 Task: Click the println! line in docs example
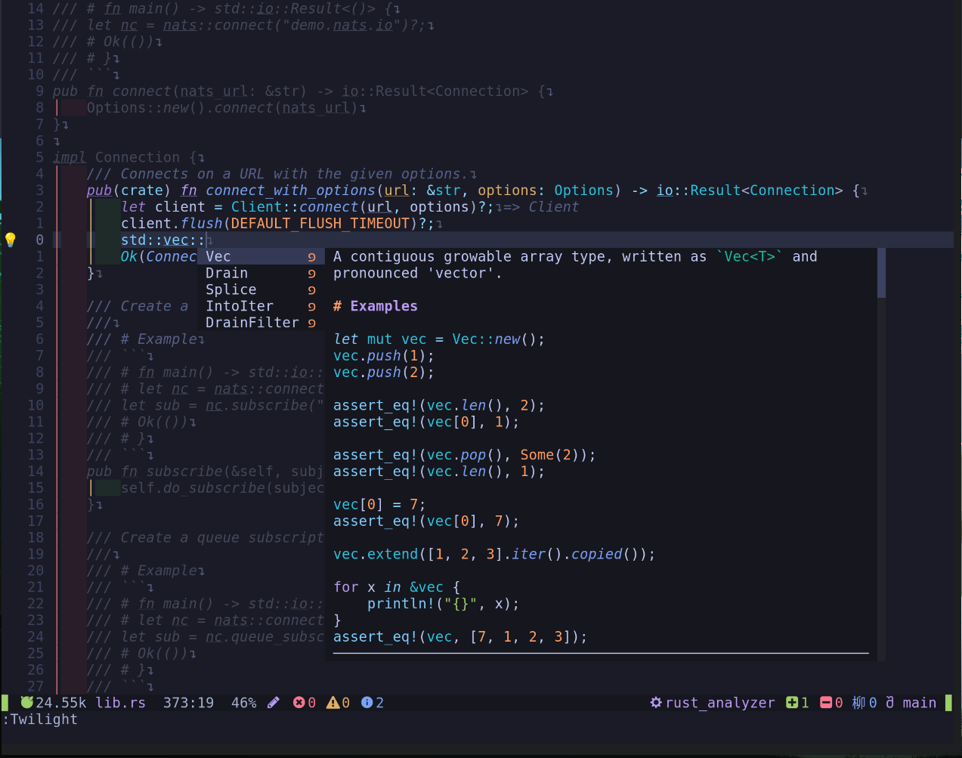444,604
